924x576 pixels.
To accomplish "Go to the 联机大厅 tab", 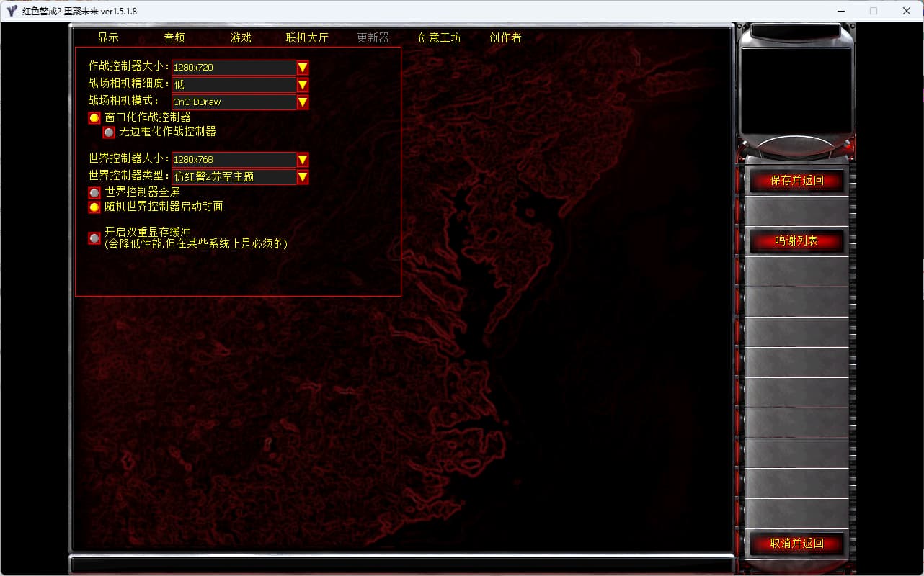I will click(x=307, y=38).
